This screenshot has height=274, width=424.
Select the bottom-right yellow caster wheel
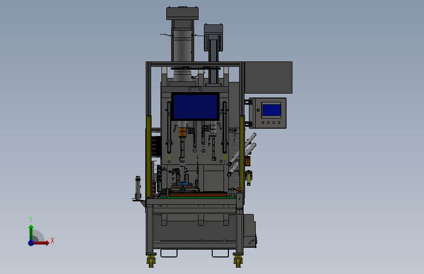click(238, 261)
